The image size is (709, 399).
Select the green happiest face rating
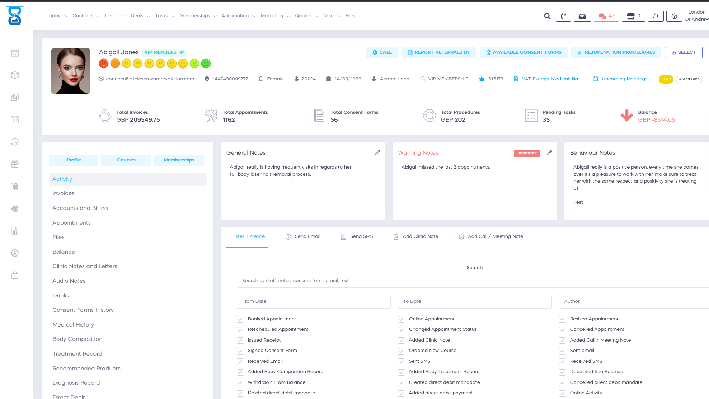pos(206,64)
